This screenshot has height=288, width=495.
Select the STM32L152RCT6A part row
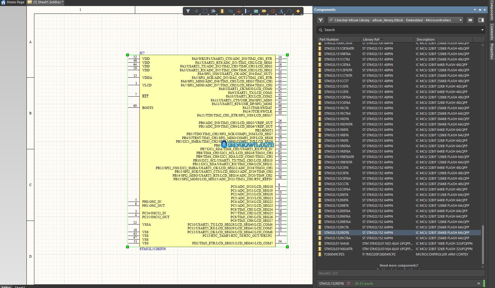[x=399, y=238]
